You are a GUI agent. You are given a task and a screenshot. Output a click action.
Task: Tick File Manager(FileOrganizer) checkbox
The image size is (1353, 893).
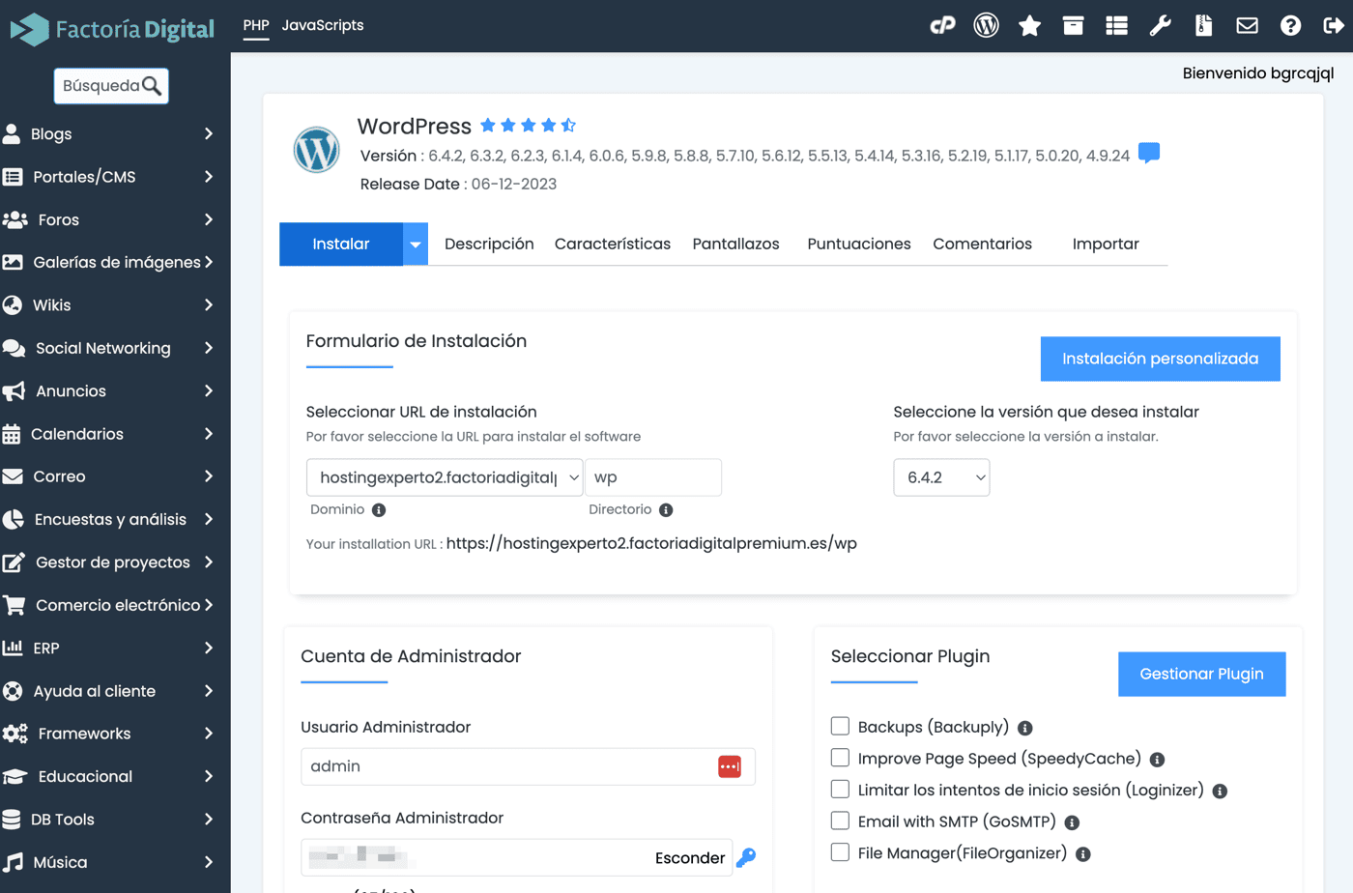840,852
